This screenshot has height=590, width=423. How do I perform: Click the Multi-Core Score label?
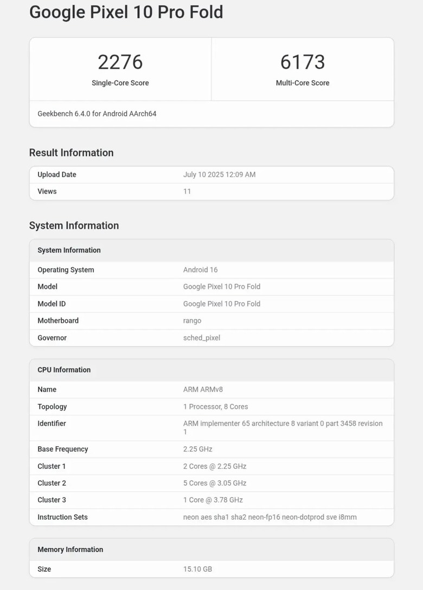pyautogui.click(x=303, y=83)
